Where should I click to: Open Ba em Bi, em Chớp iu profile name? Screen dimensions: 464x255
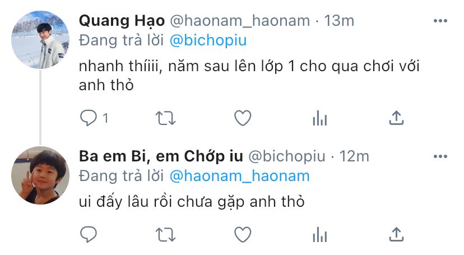(x=161, y=156)
